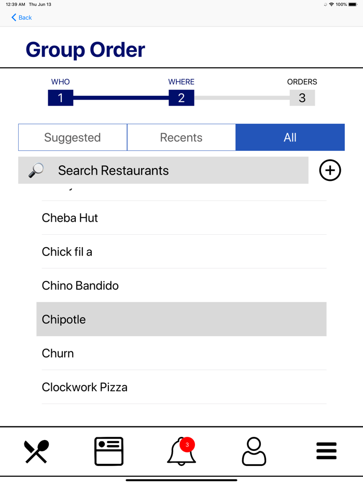Image resolution: width=363 pixels, height=484 pixels.
Task: Select step 3 ORDERS in the progress bar
Action: click(302, 97)
